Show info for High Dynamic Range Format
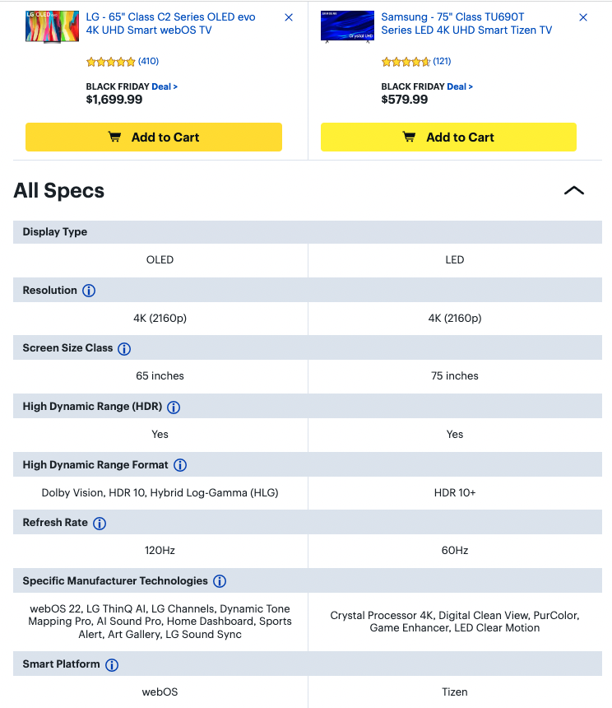The image size is (612, 708). coord(180,465)
